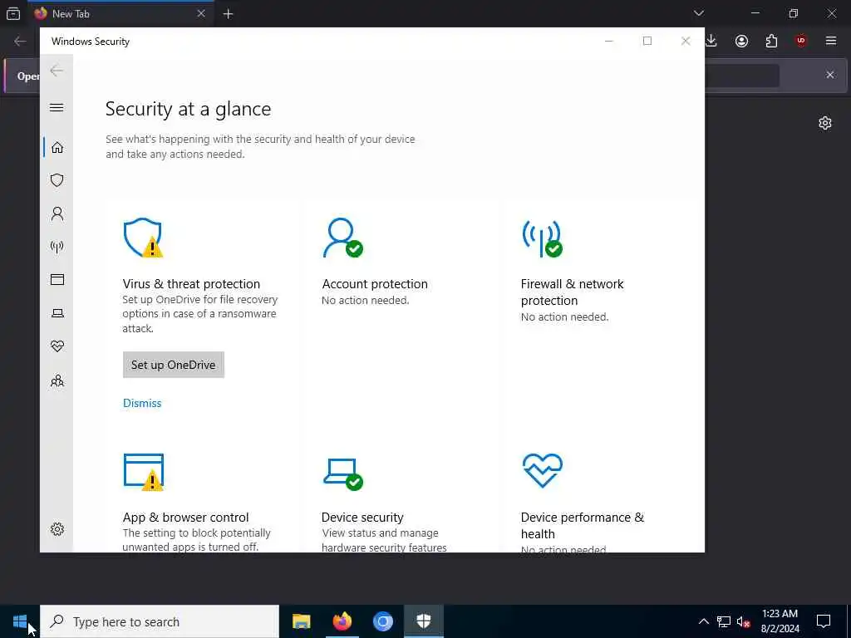This screenshot has height=638, width=851.
Task: Open Firewall & network protection sidebar icon
Action: (57, 247)
